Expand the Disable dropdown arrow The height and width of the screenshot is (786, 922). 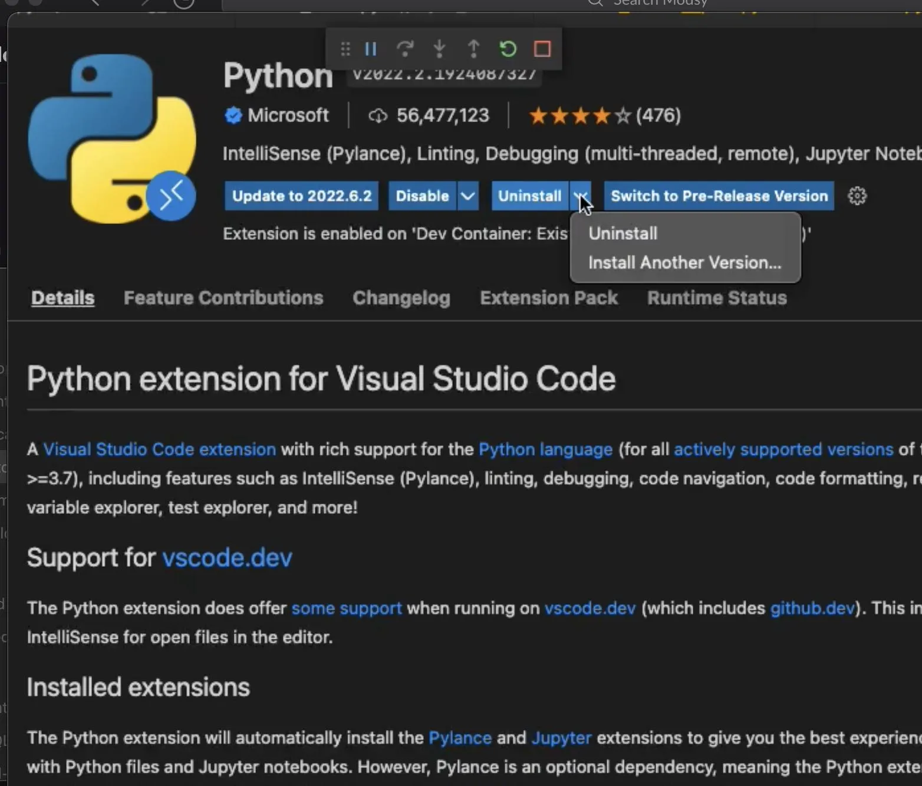click(467, 196)
